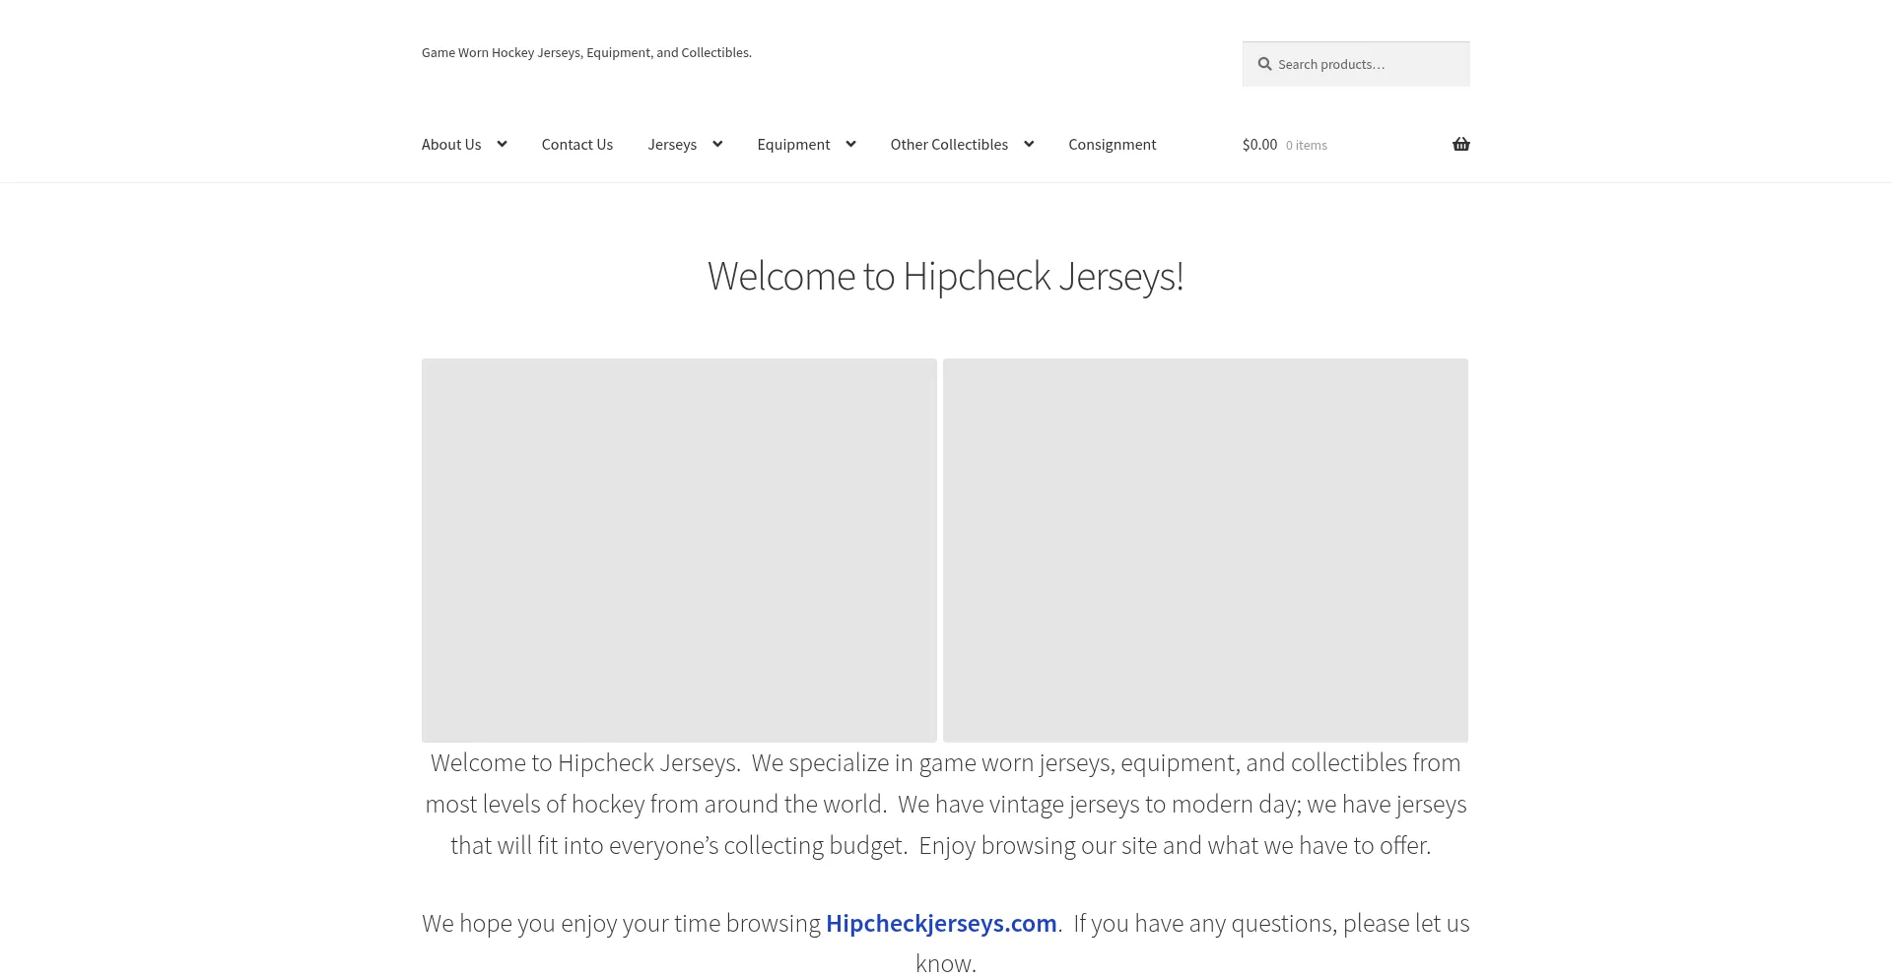Open the Jerseys menu item
The width and height of the screenshot is (1892, 978).
(x=672, y=144)
